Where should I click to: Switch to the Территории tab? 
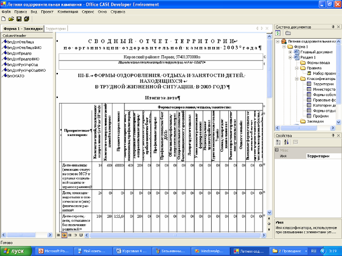point(56,29)
